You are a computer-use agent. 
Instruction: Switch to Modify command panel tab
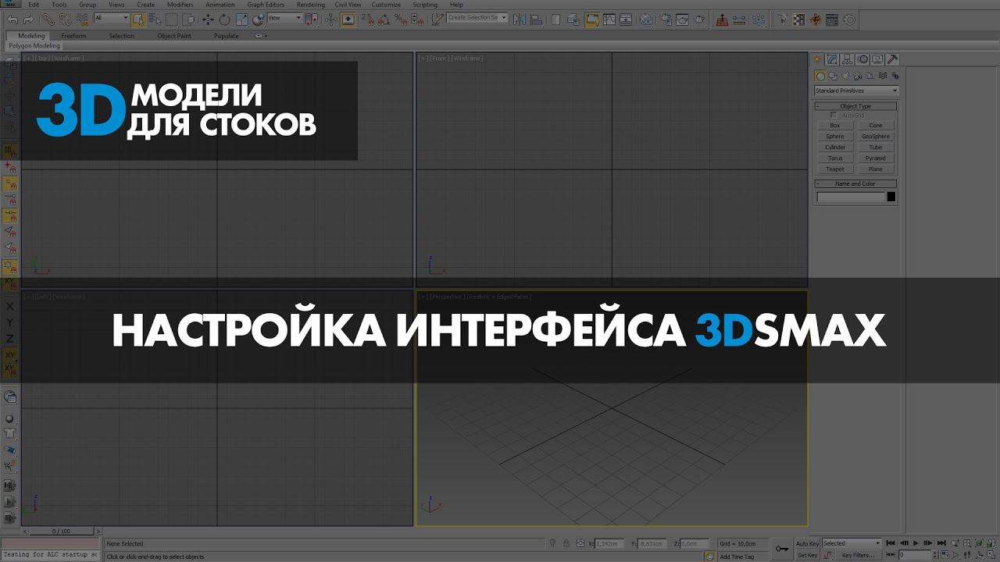[833, 59]
